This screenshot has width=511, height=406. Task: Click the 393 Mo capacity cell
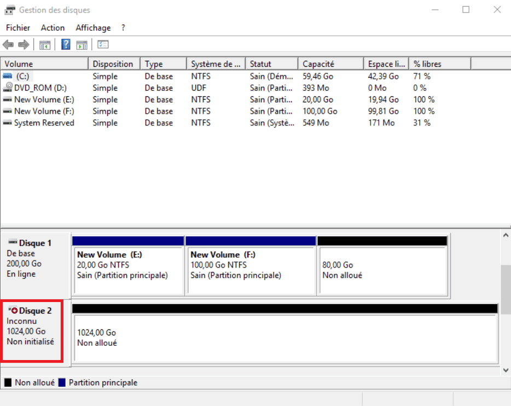(316, 88)
